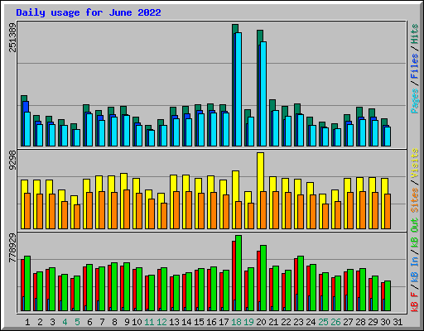
Task: Click day label 20 on the axis
Action: click(261, 322)
